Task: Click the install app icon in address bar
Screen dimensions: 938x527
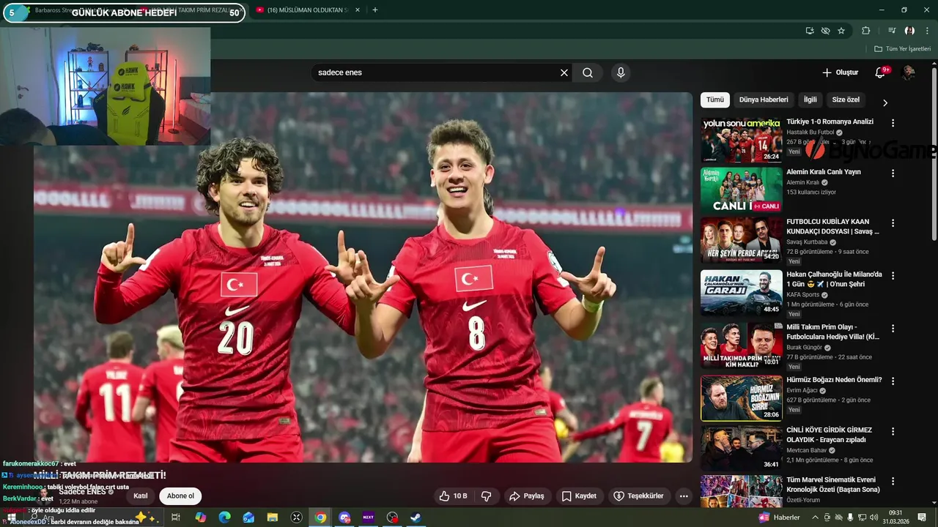Action: click(x=810, y=31)
